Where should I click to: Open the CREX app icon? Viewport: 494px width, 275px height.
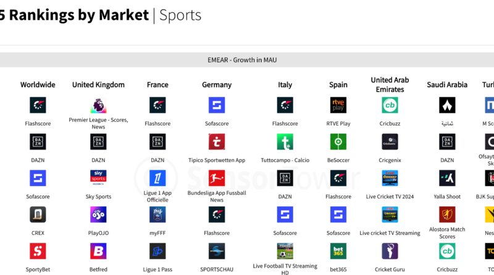[x=38, y=215]
